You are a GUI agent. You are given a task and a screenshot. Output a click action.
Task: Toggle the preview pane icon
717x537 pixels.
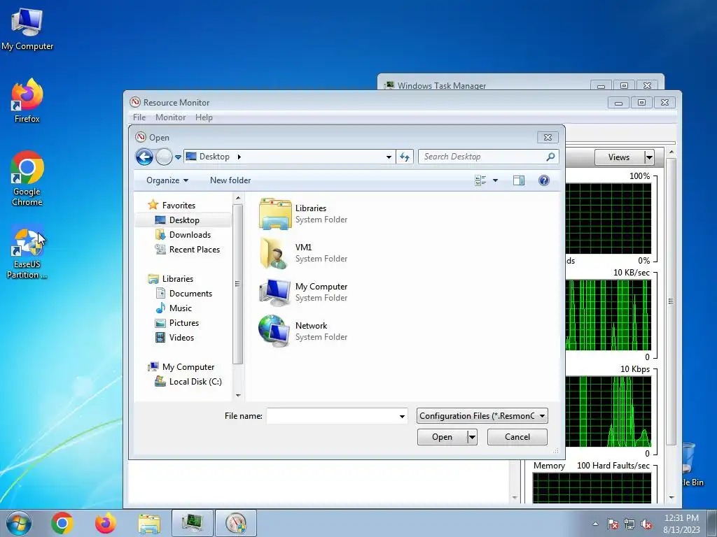pos(519,180)
